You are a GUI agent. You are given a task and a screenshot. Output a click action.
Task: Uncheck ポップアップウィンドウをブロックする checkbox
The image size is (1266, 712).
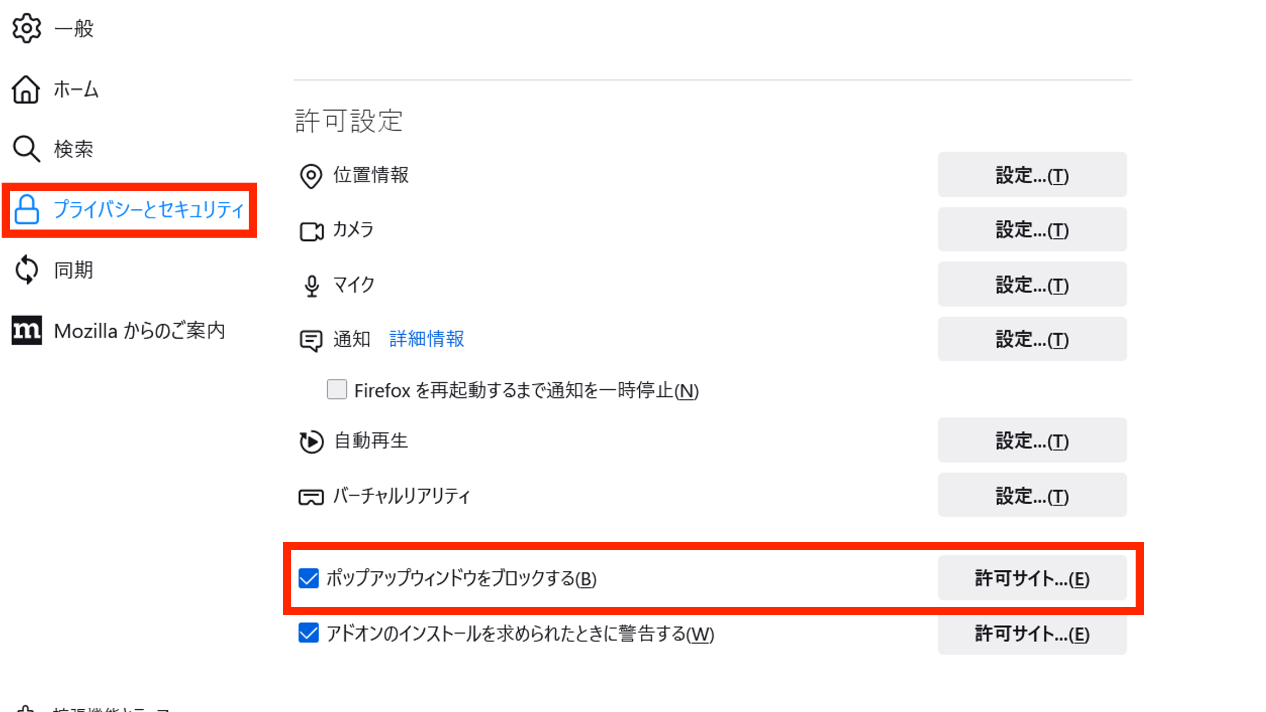click(309, 578)
